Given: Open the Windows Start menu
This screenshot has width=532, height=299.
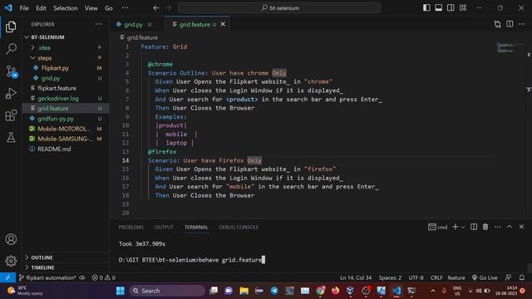Looking at the screenshot, I should [121, 291].
